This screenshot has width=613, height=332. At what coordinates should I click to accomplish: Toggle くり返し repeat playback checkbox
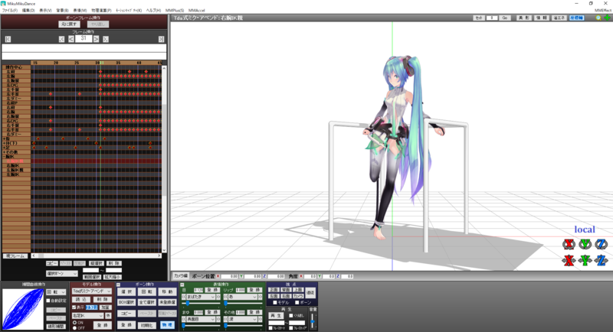pyautogui.click(x=291, y=316)
